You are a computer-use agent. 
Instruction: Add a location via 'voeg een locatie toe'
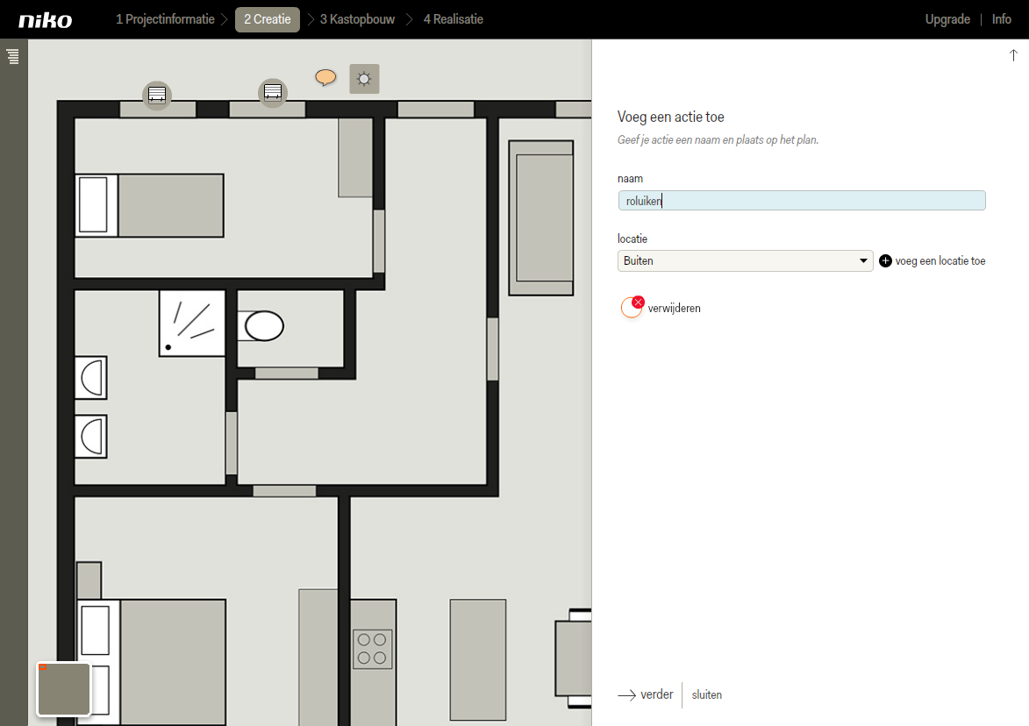click(933, 261)
